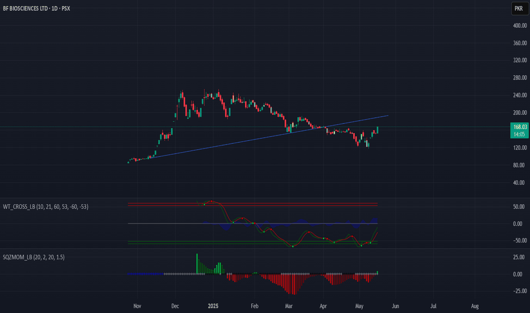Click the 280.00 price axis label
The height and width of the screenshot is (313, 530).
click(520, 78)
